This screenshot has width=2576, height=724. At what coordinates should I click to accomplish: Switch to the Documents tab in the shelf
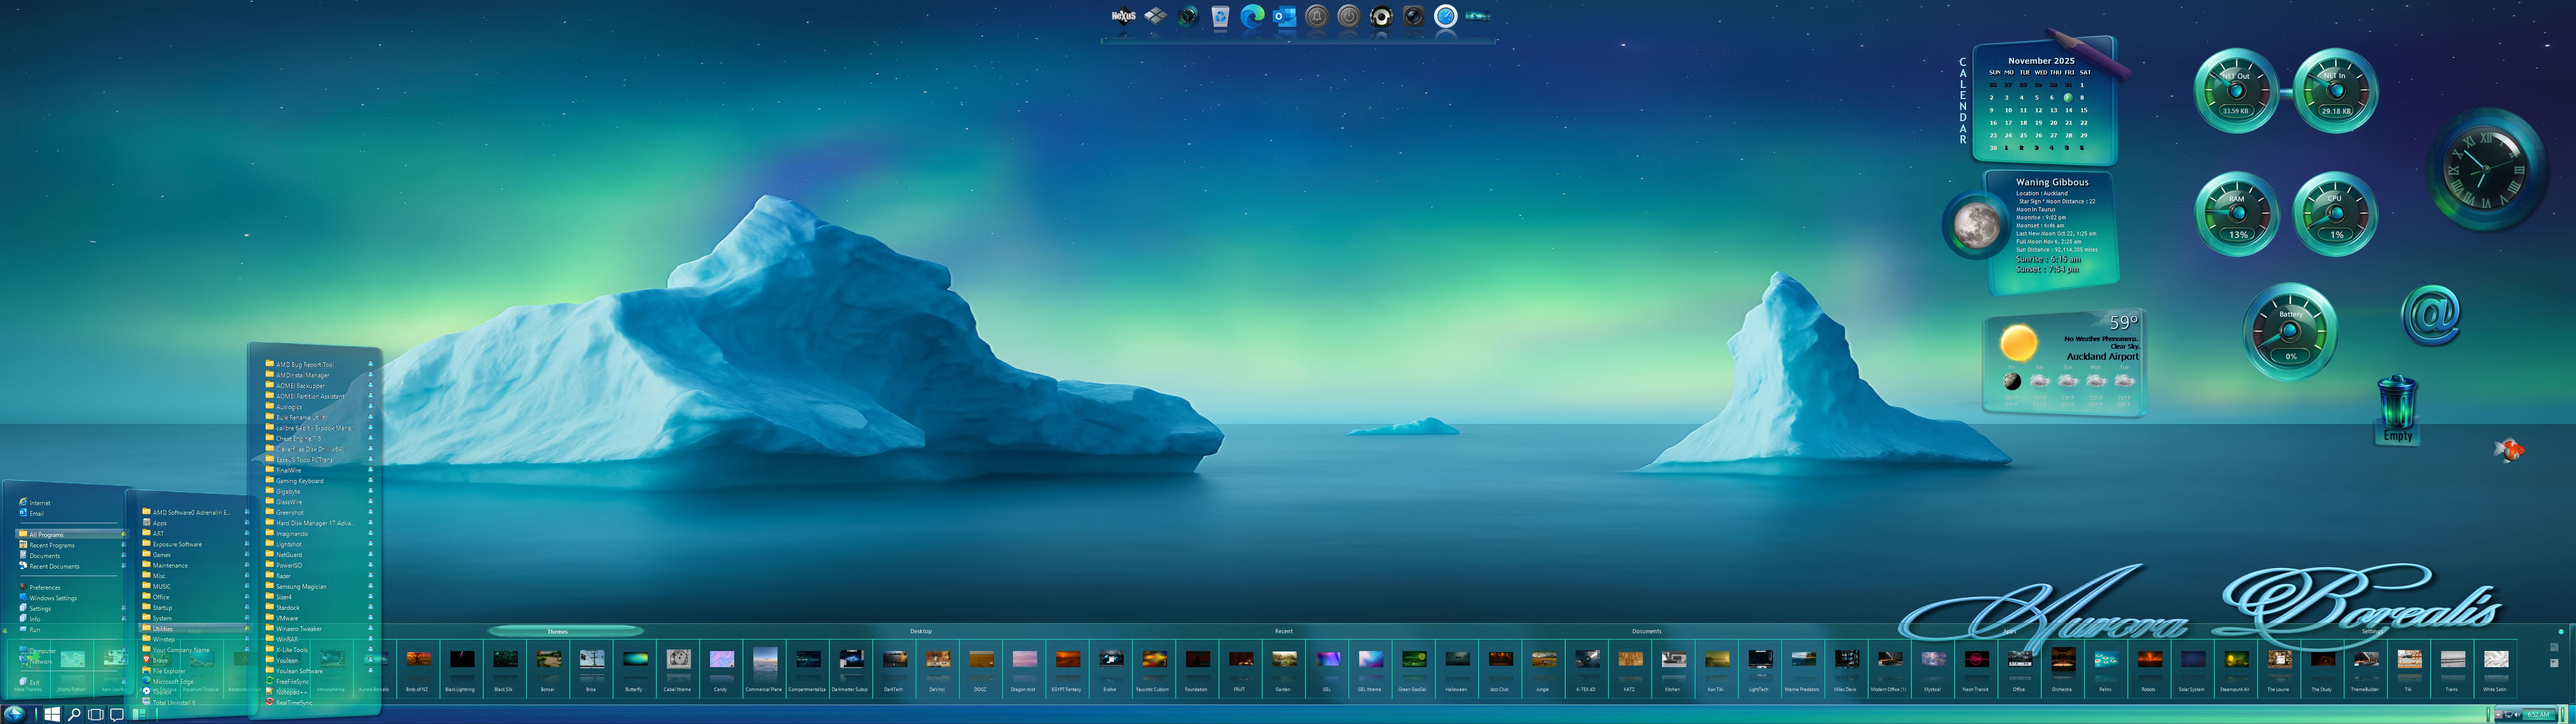pyautogui.click(x=1646, y=631)
